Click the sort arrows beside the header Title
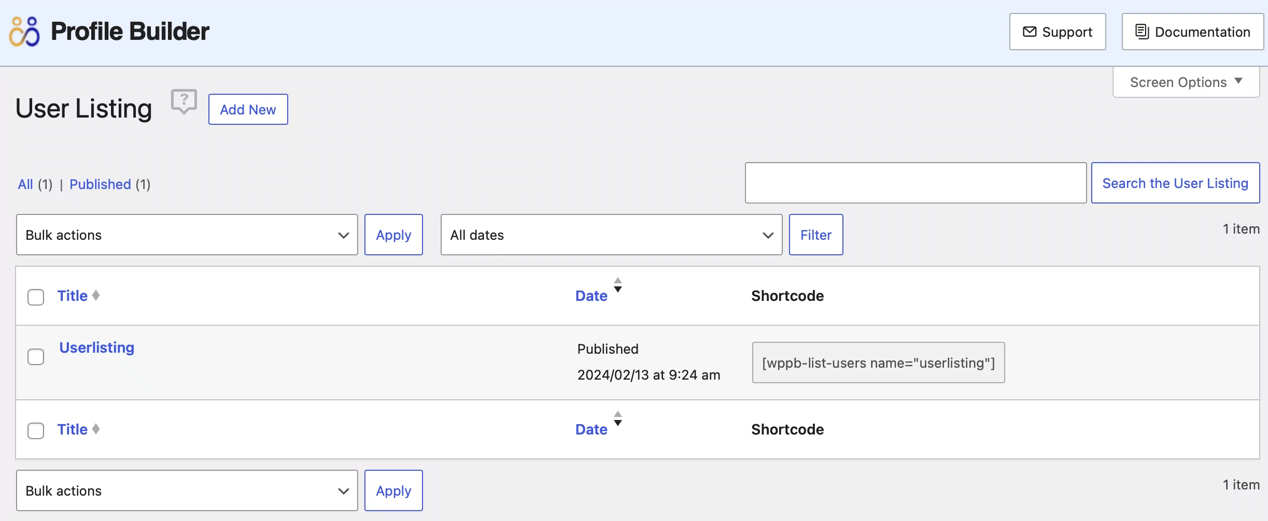1268x521 pixels. tap(96, 295)
